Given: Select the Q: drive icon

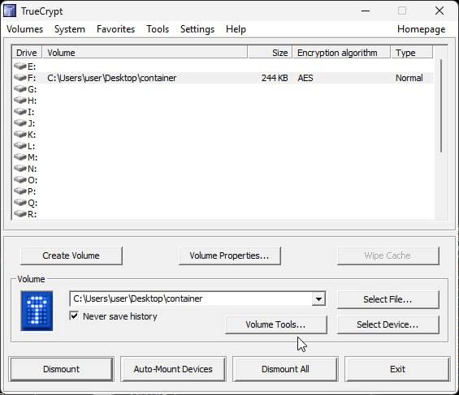Looking at the screenshot, I should pos(20,203).
